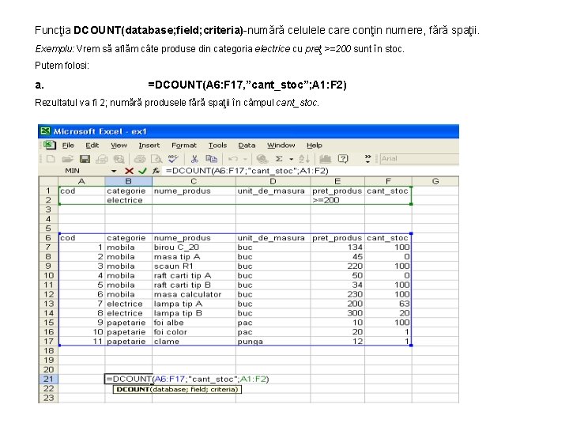Open the View menu
Screen dimensions: 569x427
pos(119,145)
